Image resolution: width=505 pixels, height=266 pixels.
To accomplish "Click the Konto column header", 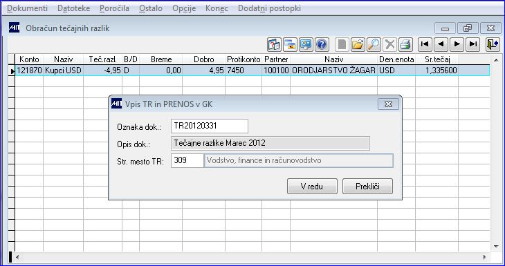I will point(29,59).
